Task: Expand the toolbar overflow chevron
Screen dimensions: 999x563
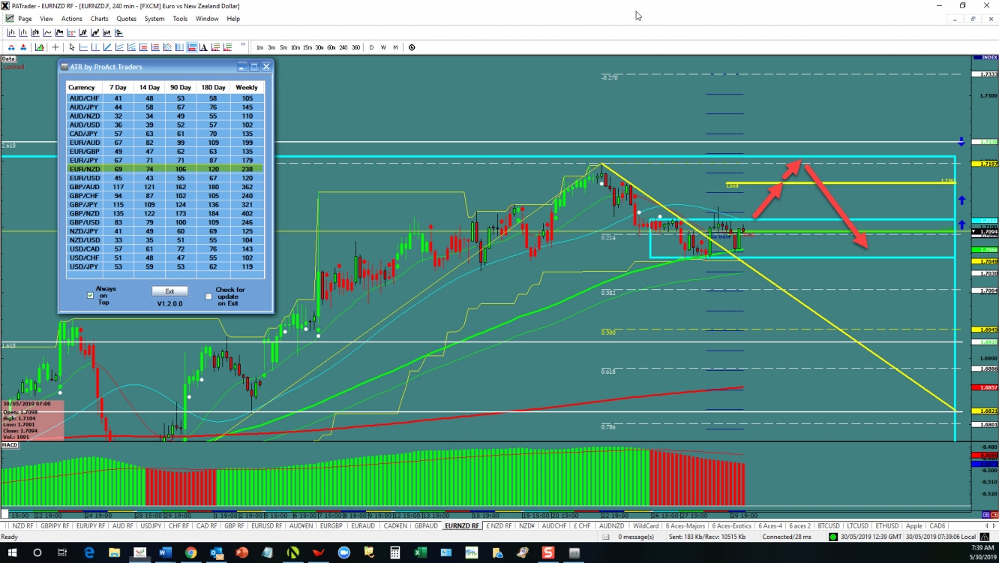Action: [242, 44]
